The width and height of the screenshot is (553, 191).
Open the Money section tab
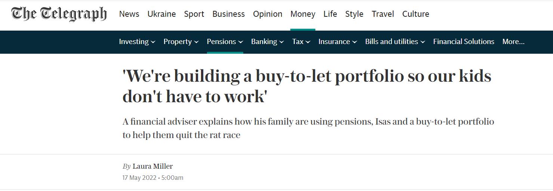[303, 14]
